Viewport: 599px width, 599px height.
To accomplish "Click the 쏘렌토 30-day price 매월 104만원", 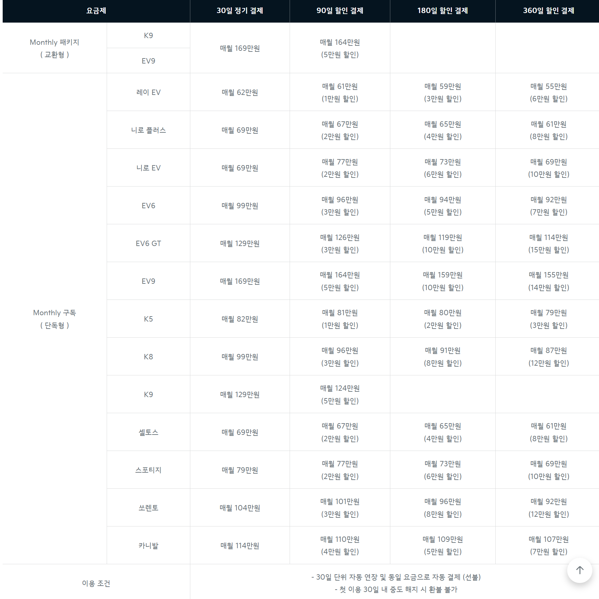I will click(x=240, y=508).
